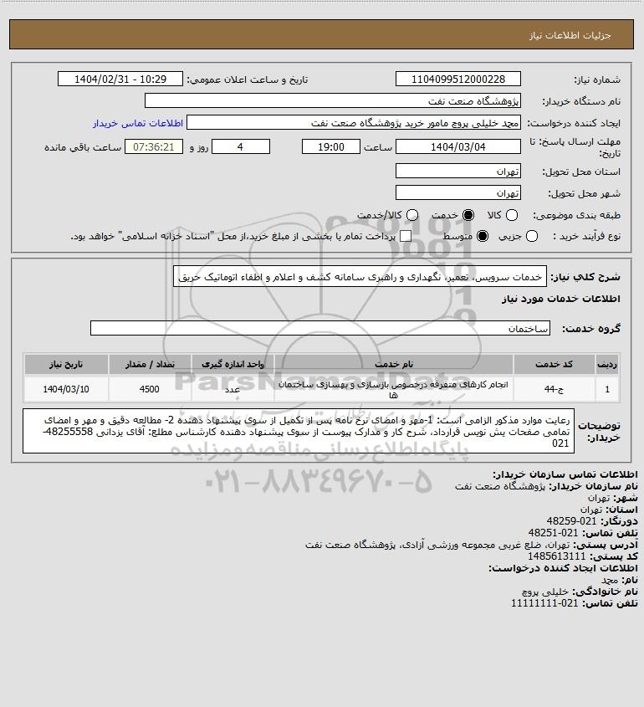Click the نام خدمت column header
The image size is (644, 707).
tap(393, 364)
